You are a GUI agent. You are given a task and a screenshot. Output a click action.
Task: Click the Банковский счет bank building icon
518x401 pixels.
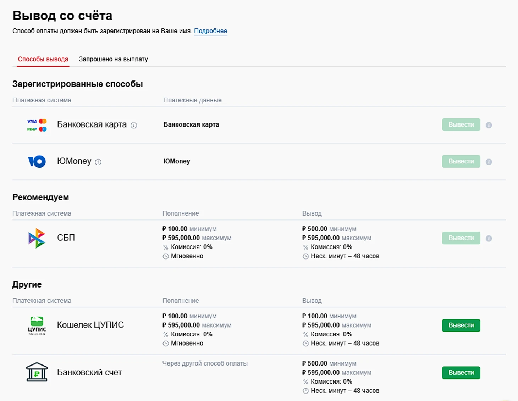37,372
